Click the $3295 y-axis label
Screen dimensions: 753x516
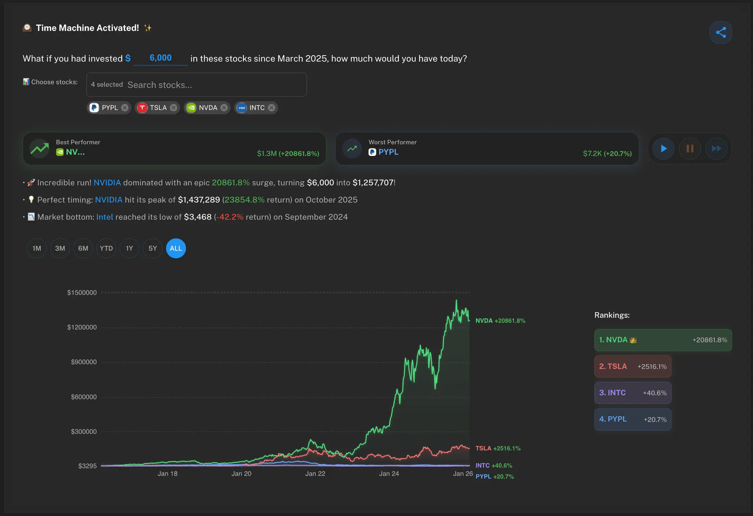point(88,466)
